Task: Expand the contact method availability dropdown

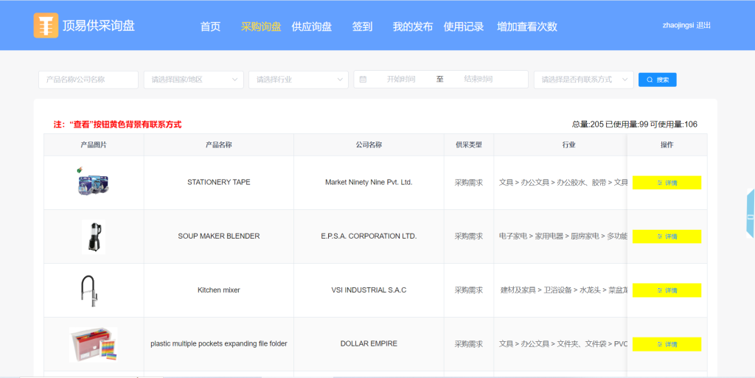Action: coord(583,80)
